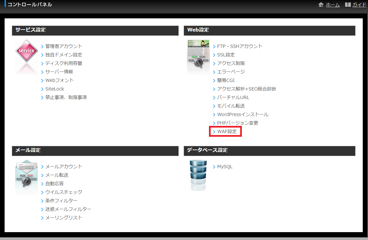Image resolution: width=368 pixels, height=240 pixels.
Task: Click the Web設定 webpage thumbnail icon
Action: pos(198,53)
